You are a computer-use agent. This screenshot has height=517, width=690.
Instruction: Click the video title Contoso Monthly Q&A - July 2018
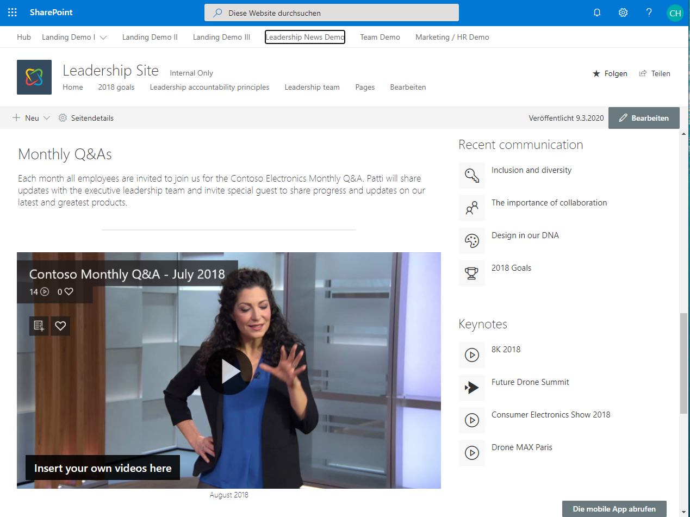(x=127, y=274)
